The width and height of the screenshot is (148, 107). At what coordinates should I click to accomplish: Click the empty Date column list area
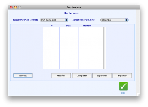pyautogui.click(x=69, y=48)
